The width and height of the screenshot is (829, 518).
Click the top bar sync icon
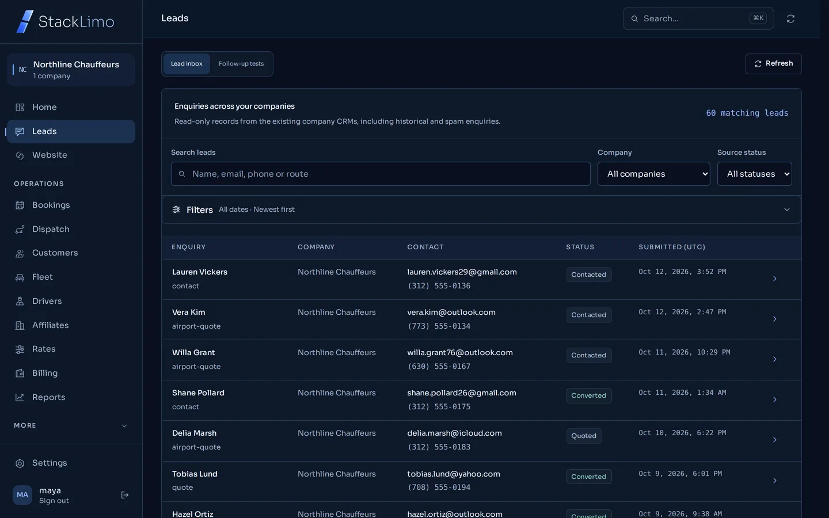[791, 19]
